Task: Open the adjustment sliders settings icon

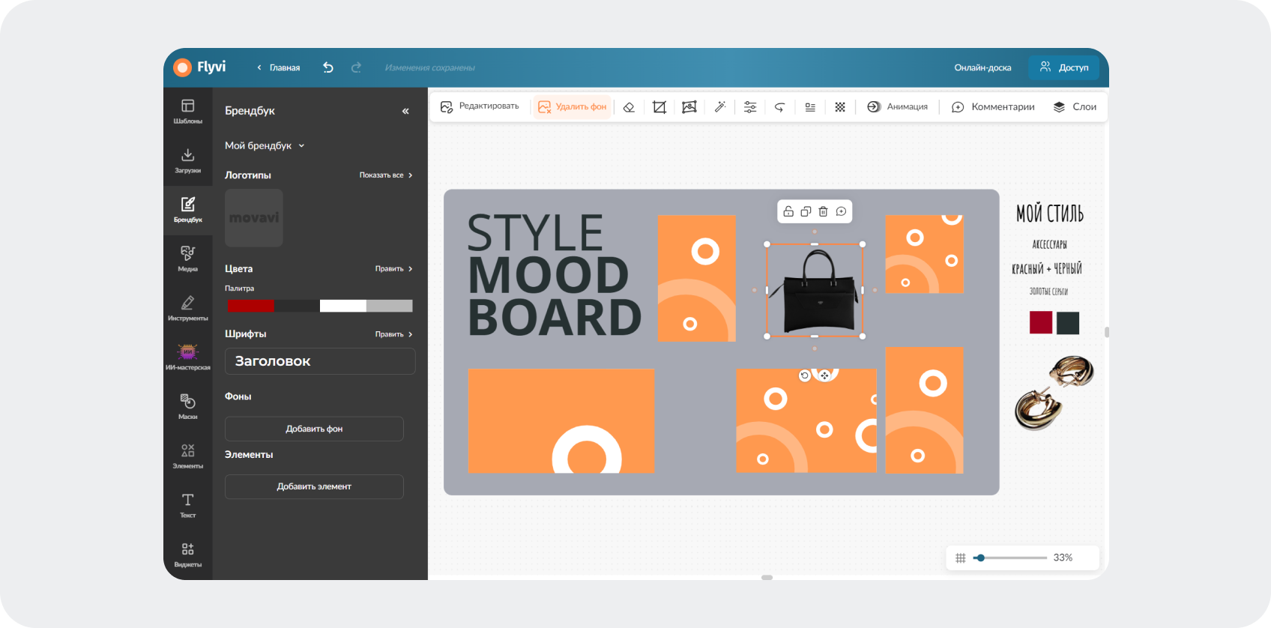Action: (750, 107)
